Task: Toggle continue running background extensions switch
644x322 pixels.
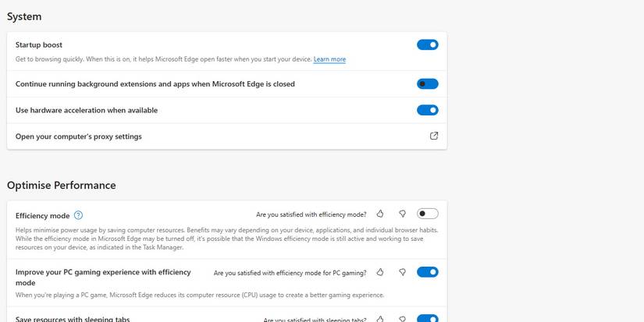Action: point(427,83)
